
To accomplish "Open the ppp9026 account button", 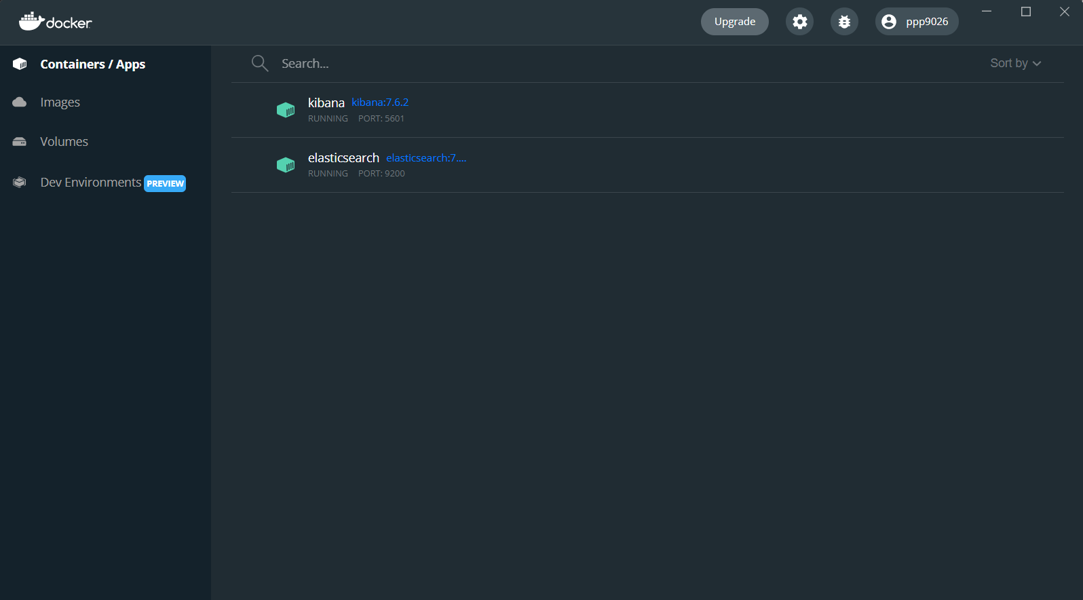I will (x=917, y=22).
